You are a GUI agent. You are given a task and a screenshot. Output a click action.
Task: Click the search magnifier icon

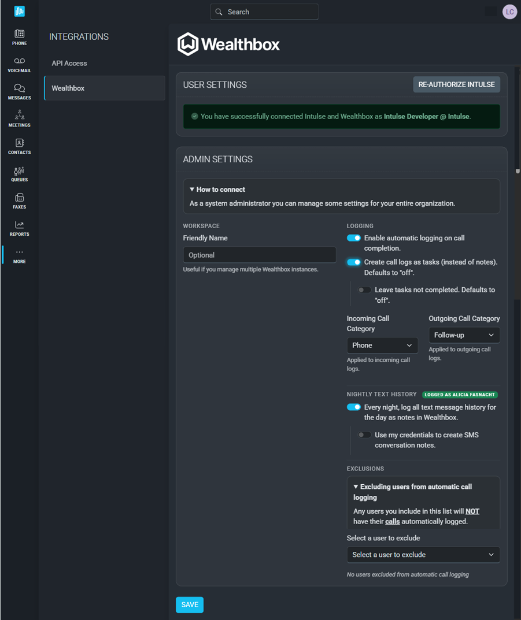tap(219, 12)
